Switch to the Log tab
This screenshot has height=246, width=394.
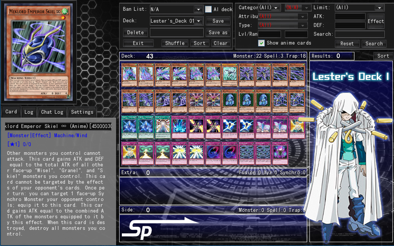[29, 112]
